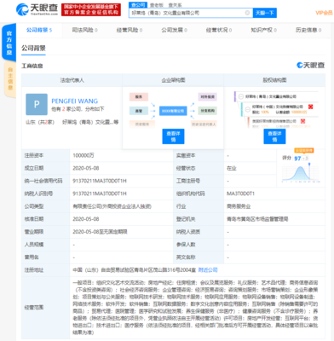Click the 天眼一下 search button
Screen dimensions: 334x341
click(264, 13)
